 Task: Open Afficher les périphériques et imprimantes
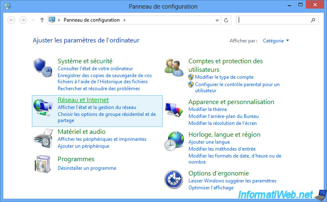102,139
